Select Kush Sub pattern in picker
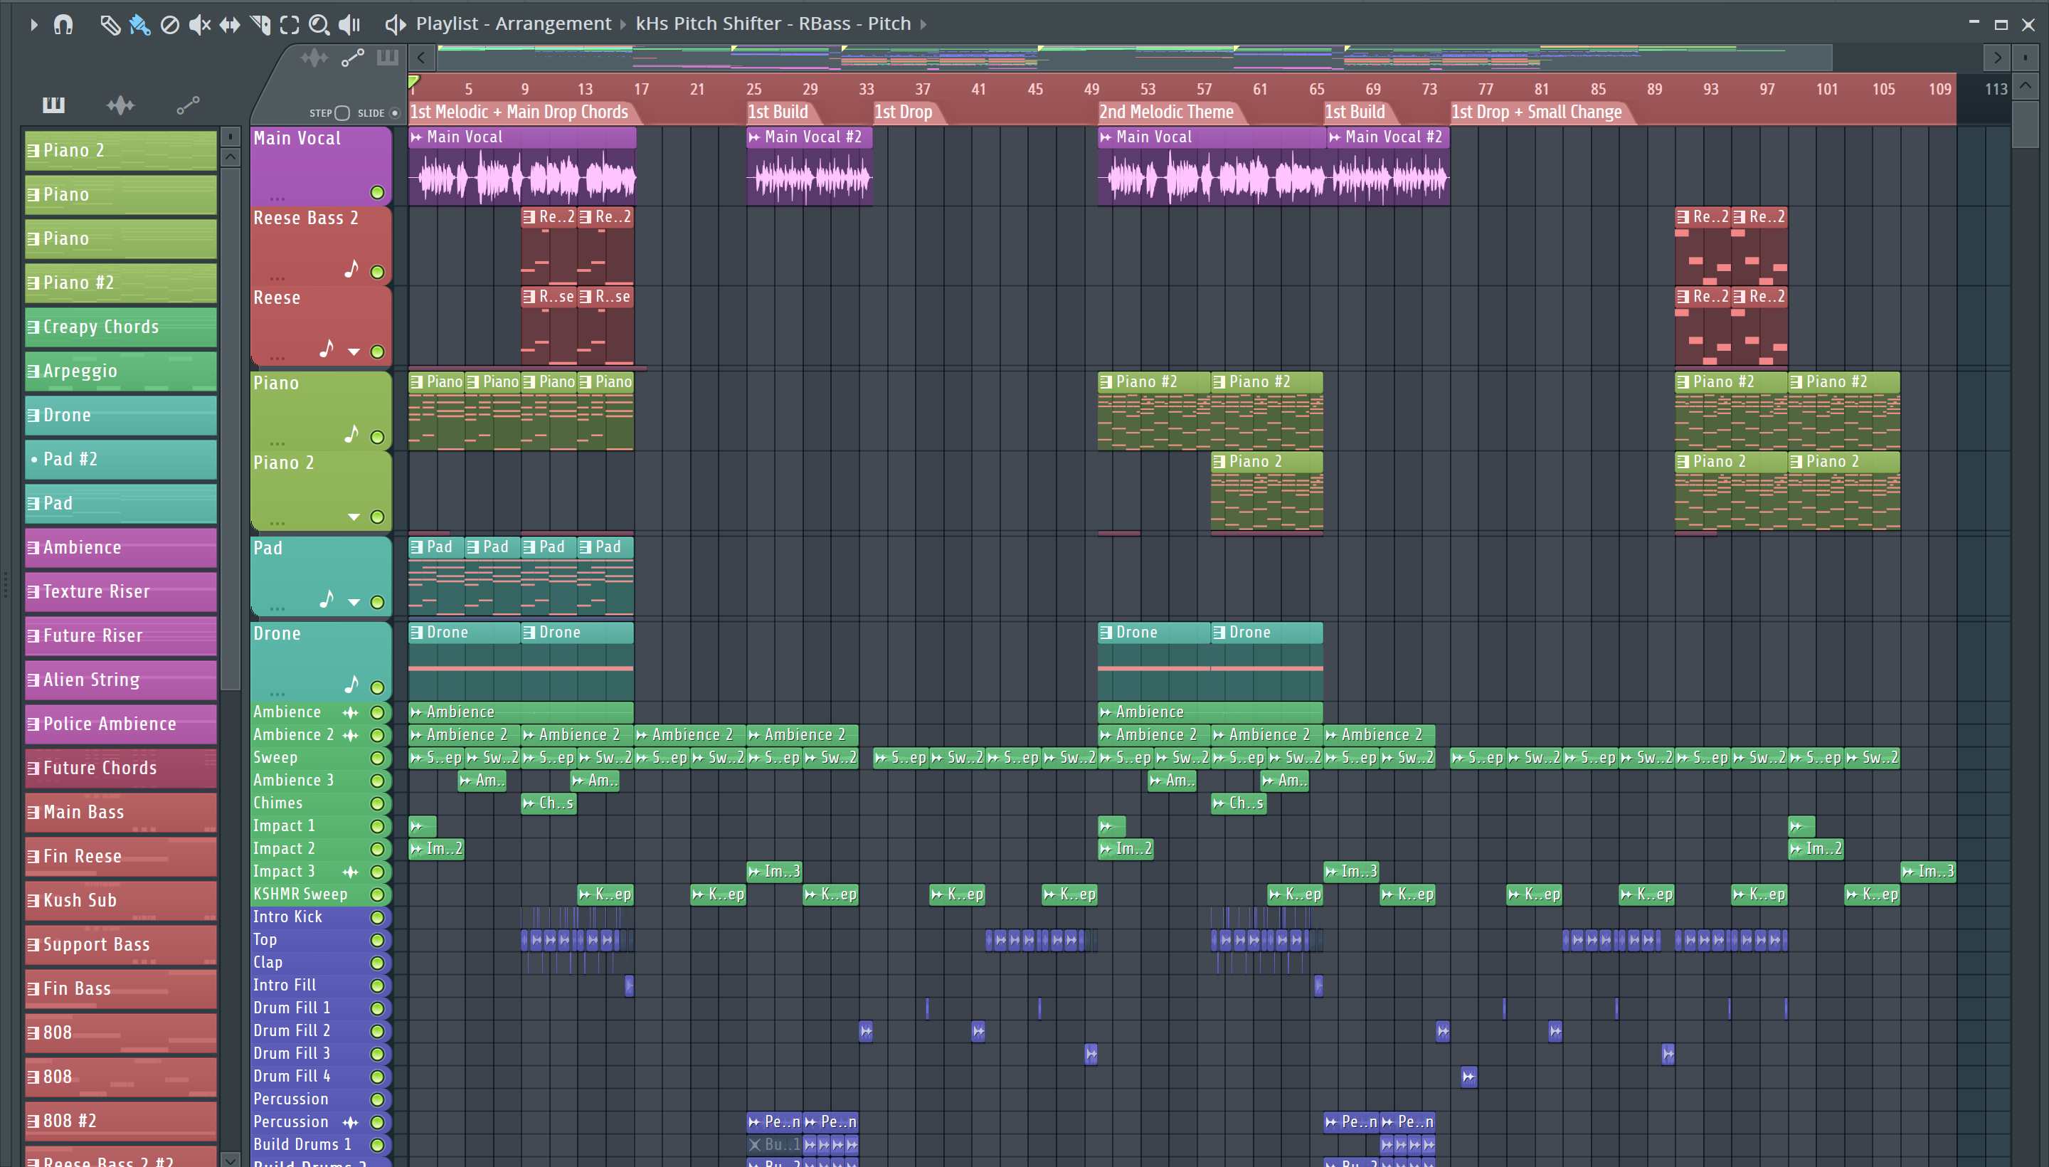Image resolution: width=2049 pixels, height=1167 pixels. point(121,900)
